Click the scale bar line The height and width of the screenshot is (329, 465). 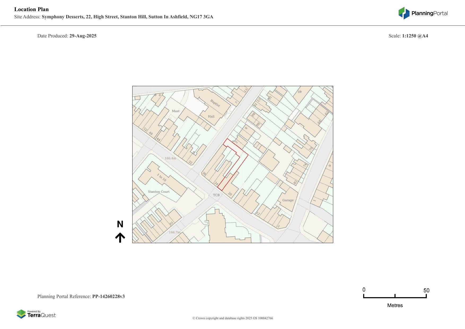tap(395, 297)
